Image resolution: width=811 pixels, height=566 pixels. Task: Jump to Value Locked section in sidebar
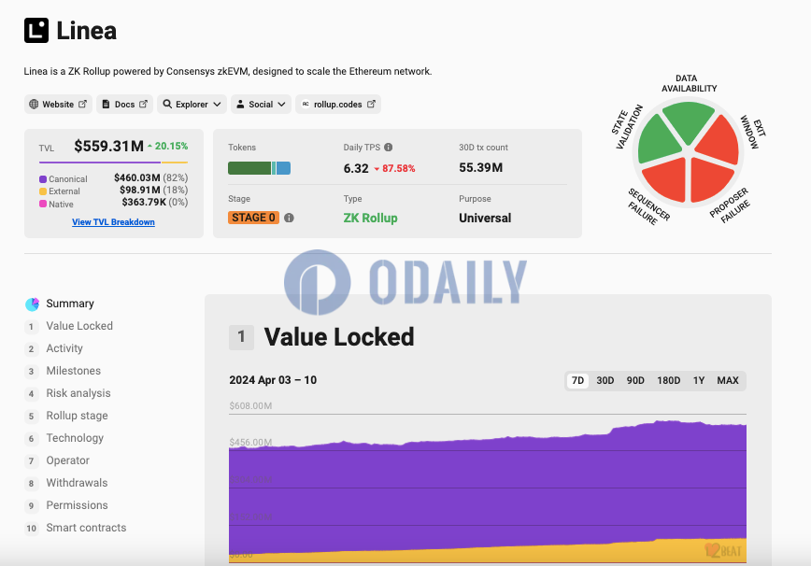tap(79, 326)
